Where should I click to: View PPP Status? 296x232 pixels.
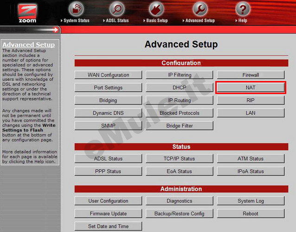(x=108, y=171)
